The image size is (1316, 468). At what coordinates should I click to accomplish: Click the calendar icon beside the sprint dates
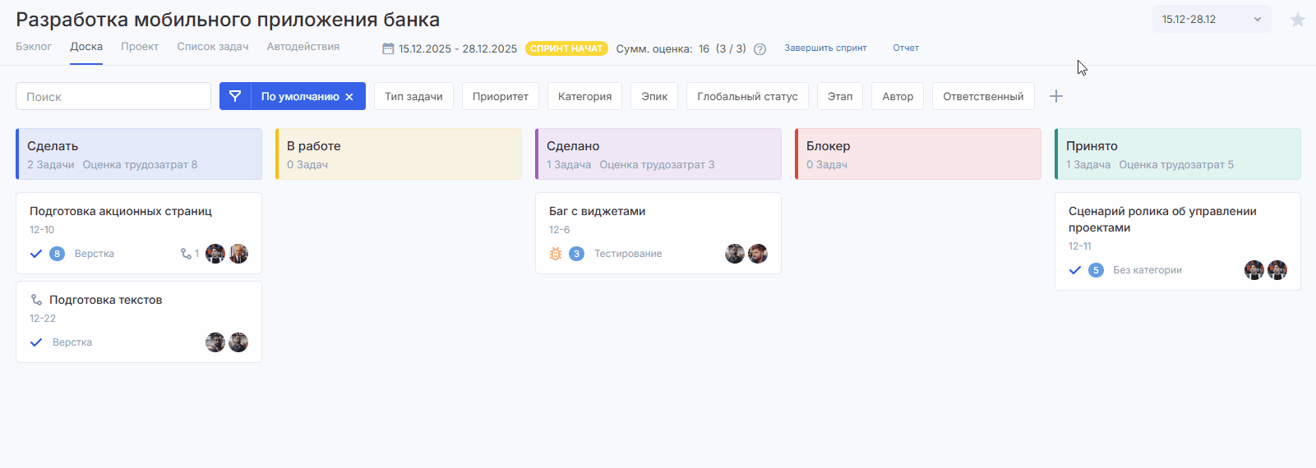pos(388,48)
